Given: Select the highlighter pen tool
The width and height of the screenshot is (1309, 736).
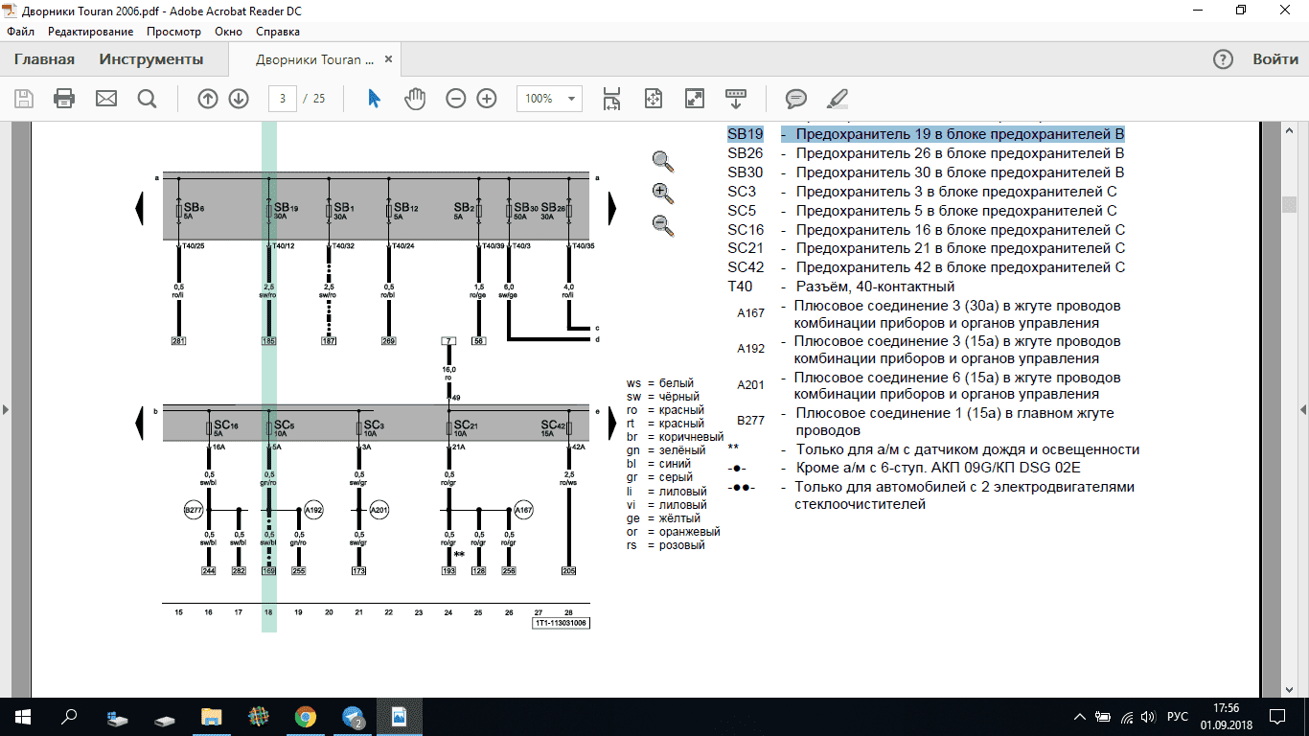Looking at the screenshot, I should point(838,98).
